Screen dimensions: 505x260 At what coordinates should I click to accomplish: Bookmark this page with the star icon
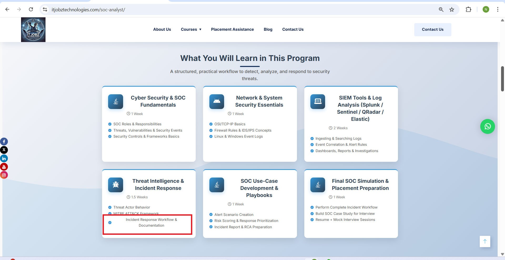pos(452,10)
